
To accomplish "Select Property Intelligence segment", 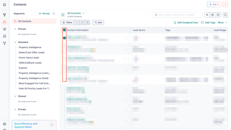I will [x=30, y=47].
